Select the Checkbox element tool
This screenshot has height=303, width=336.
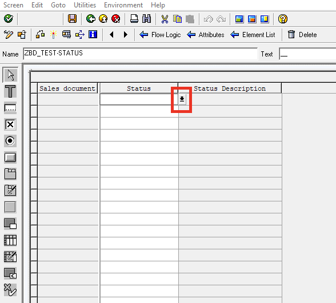tap(10, 124)
